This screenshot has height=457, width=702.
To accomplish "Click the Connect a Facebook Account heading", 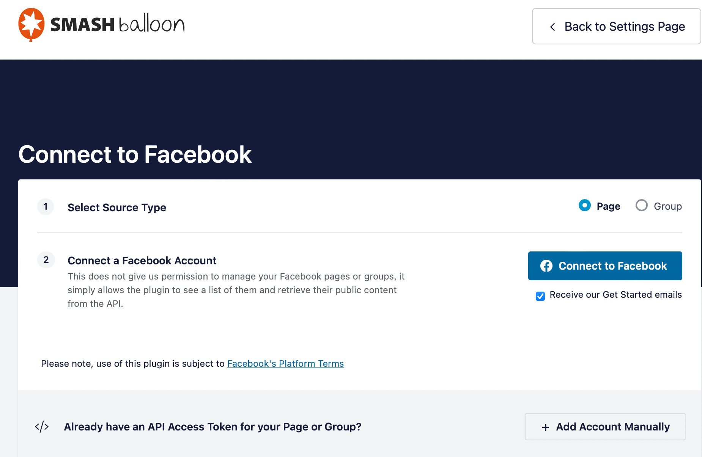I will 142,261.
